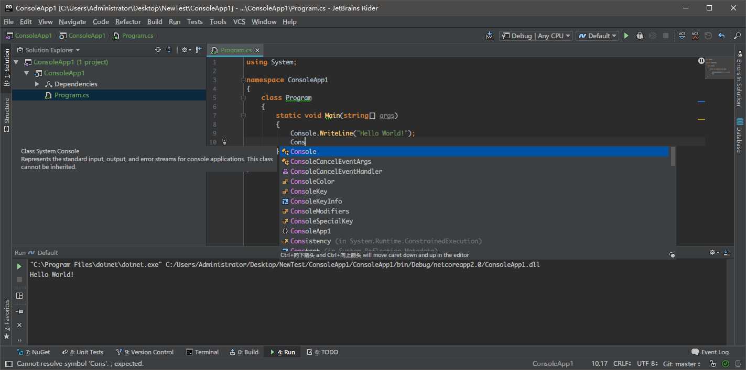Click the VCS Update Project icon
This screenshot has height=370, width=746.
(682, 36)
